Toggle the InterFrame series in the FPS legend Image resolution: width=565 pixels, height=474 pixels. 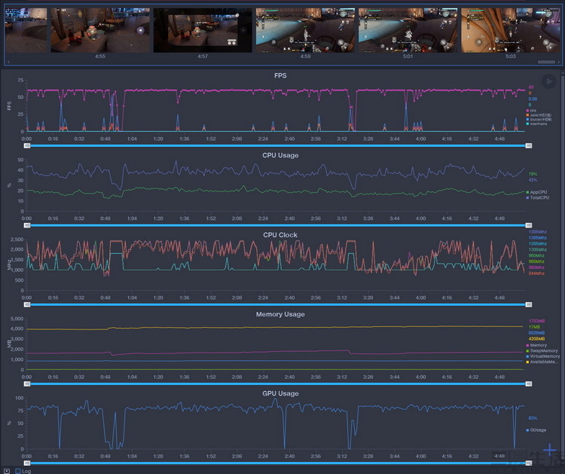pyautogui.click(x=536, y=124)
